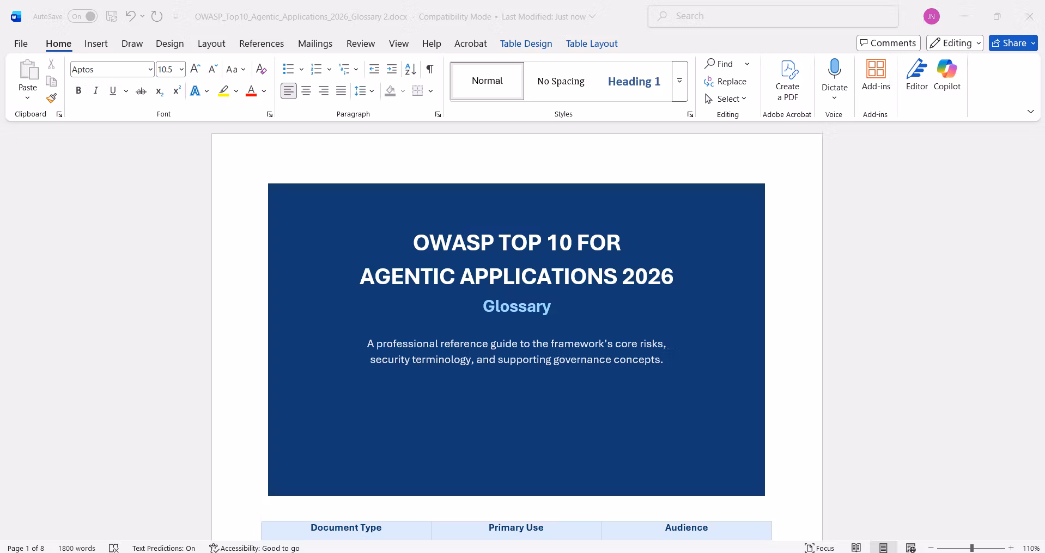Expand the bullets list dropdown arrow

coord(301,69)
